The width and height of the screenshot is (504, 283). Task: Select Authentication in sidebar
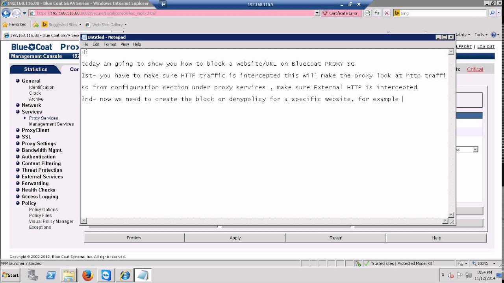(39, 156)
